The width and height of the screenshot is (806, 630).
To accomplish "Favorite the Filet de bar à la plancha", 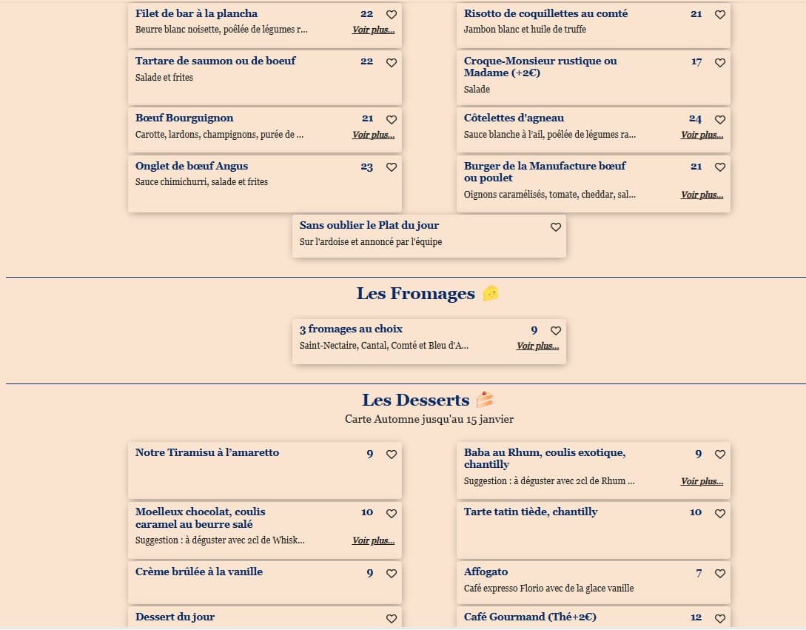I will [392, 14].
